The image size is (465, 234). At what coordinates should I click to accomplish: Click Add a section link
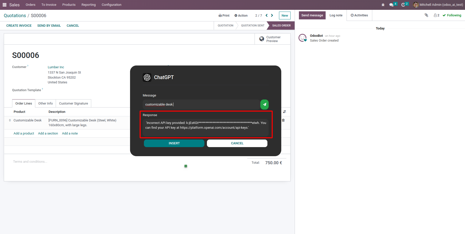pyautogui.click(x=48, y=133)
